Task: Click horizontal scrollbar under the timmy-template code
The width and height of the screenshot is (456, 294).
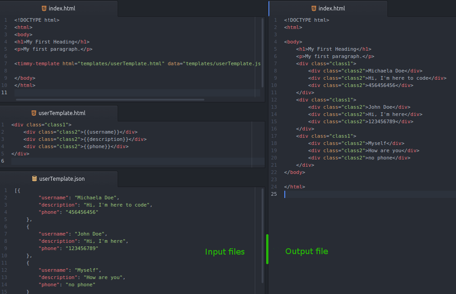Action: point(109,99)
